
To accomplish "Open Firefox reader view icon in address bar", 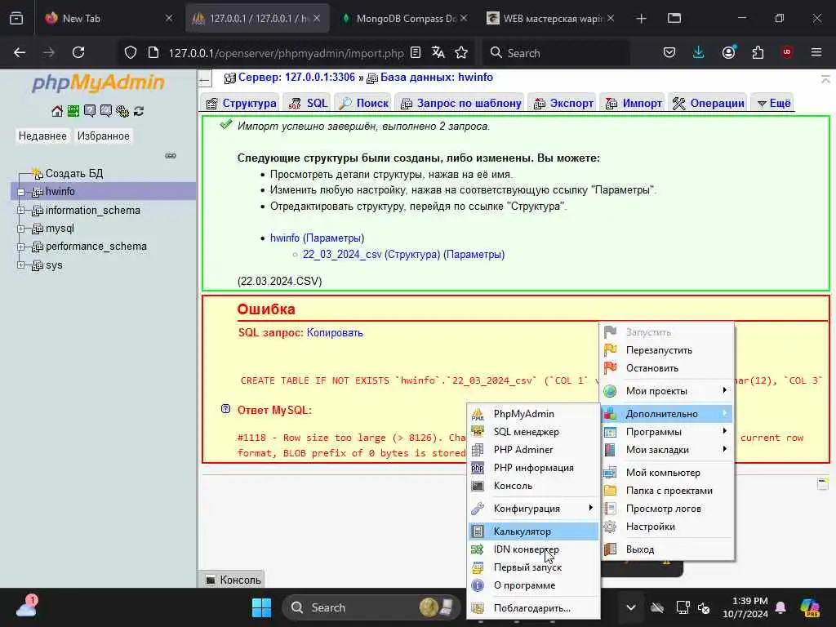I will point(416,52).
